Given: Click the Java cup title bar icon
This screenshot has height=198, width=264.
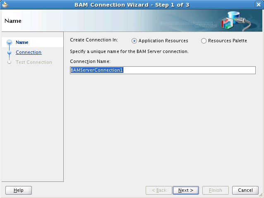Looking at the screenshot, I should pos(5,5).
